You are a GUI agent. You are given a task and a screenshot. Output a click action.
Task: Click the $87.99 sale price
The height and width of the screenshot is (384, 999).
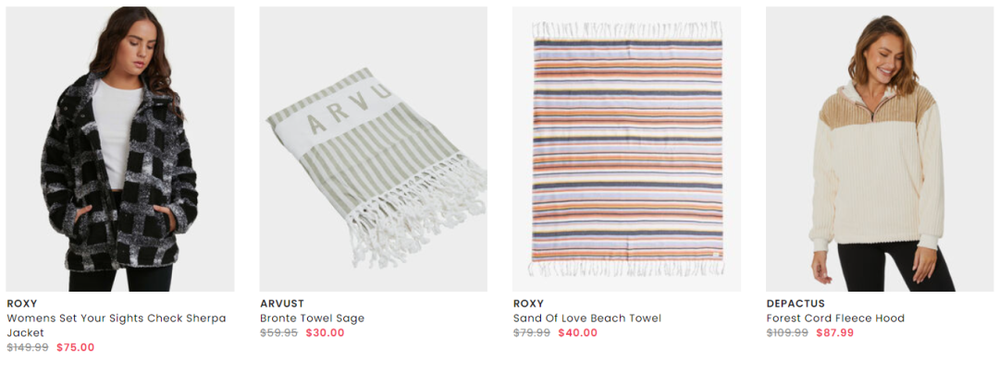tap(835, 332)
